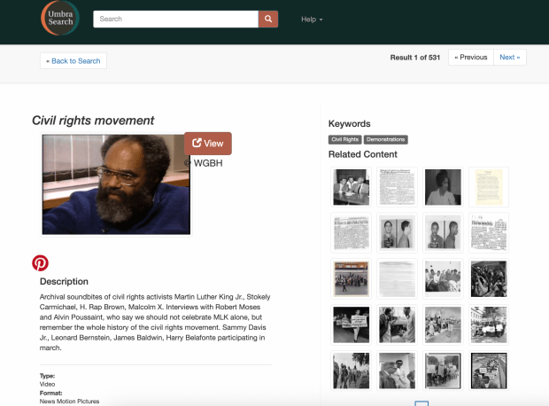The image size is (549, 406).
Task: Advance to the Next result
Action: (x=509, y=57)
